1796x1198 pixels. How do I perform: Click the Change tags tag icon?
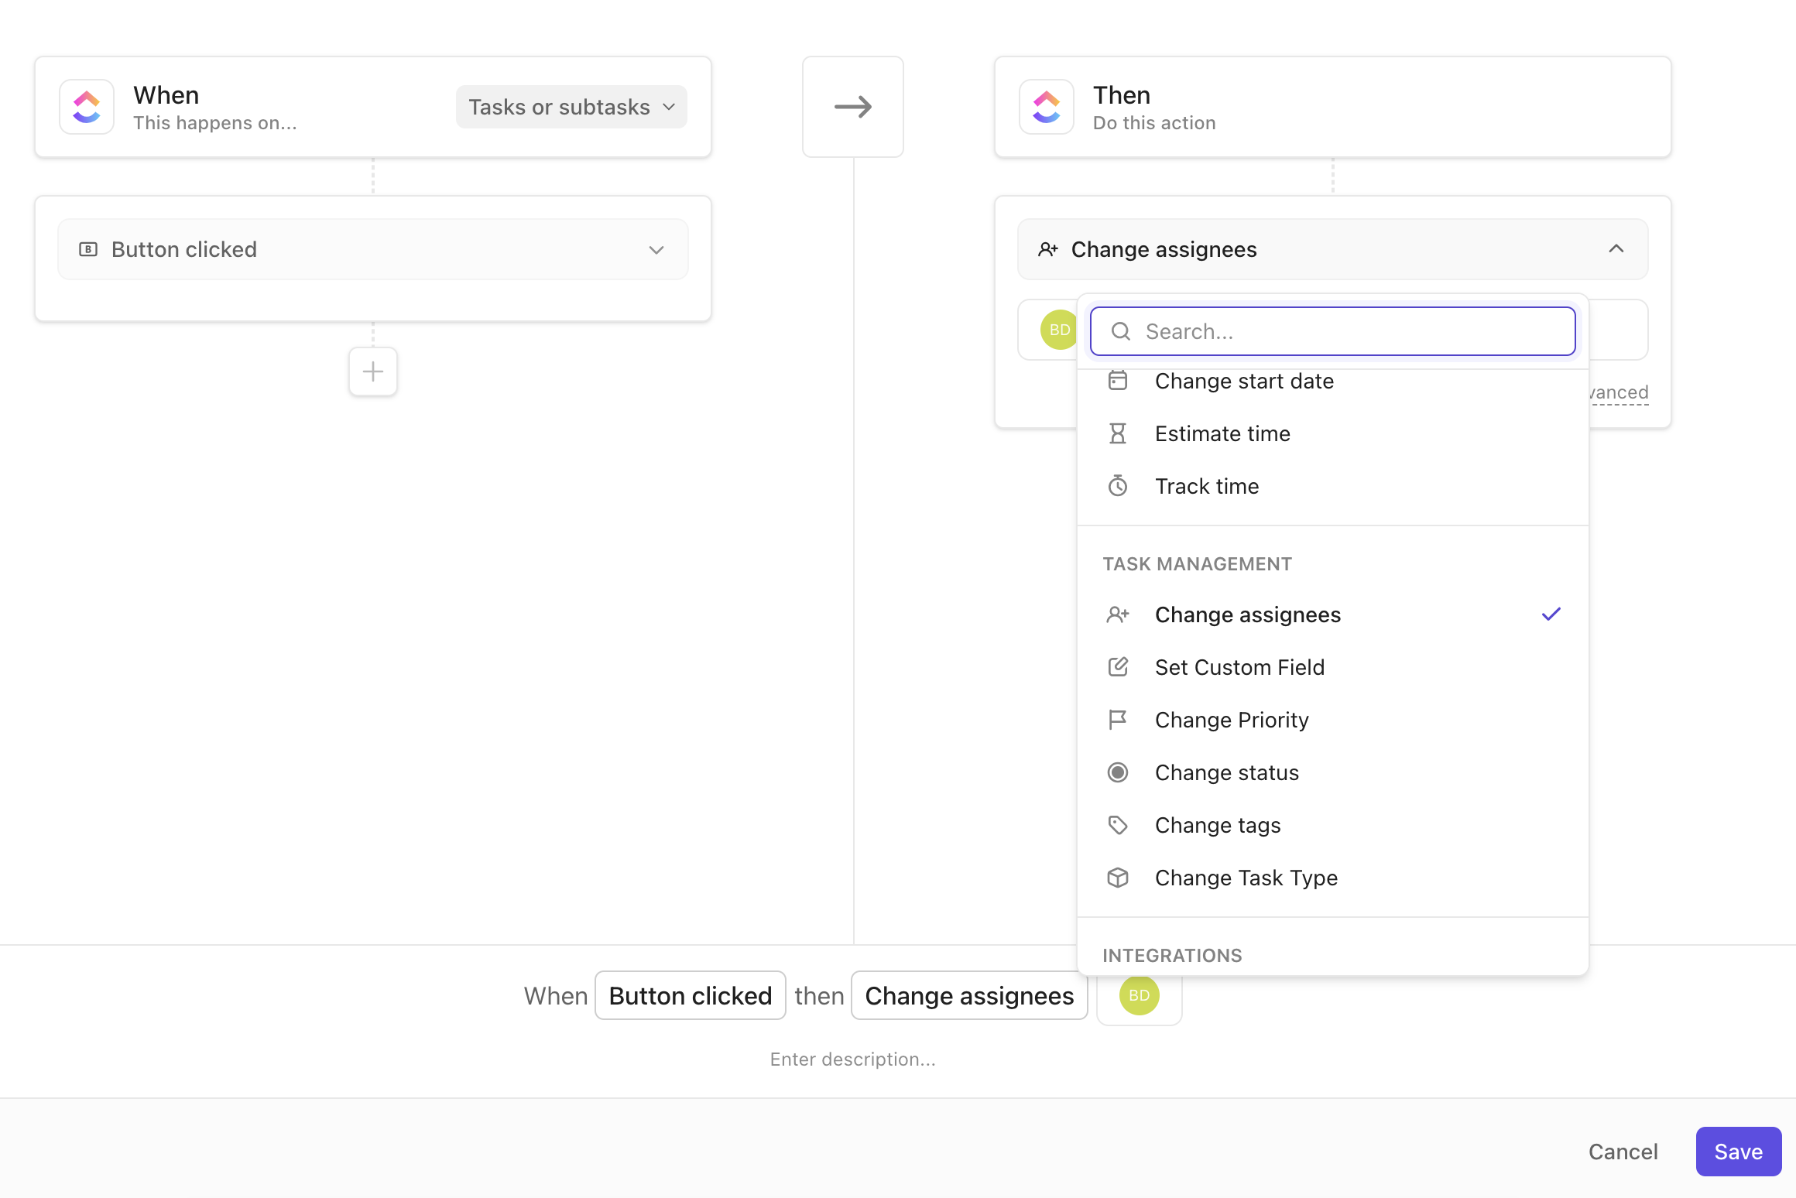(1118, 825)
